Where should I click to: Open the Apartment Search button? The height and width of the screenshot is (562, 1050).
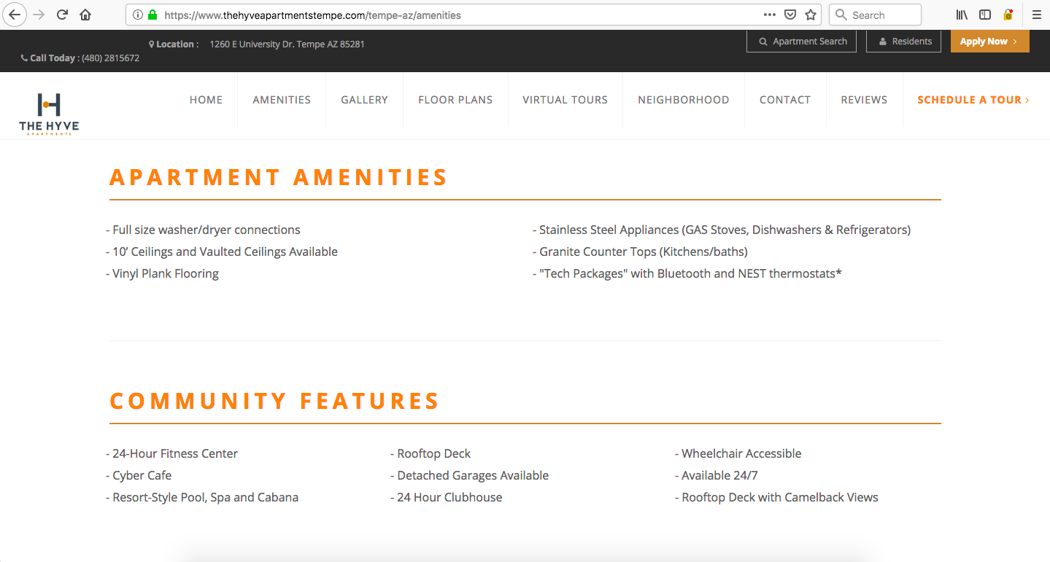[x=801, y=42]
